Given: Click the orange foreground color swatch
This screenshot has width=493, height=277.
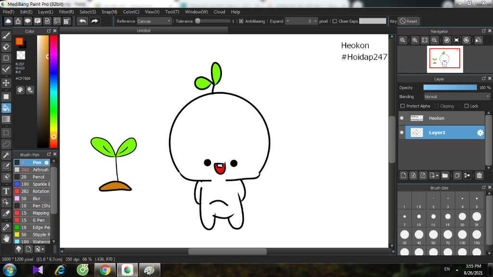Looking at the screenshot, I should pos(19,41).
